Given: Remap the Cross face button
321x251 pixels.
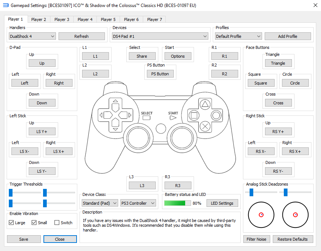Looking at the screenshot, I should point(278,103).
